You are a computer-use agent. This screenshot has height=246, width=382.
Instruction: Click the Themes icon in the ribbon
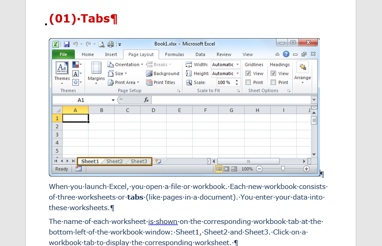(x=62, y=69)
